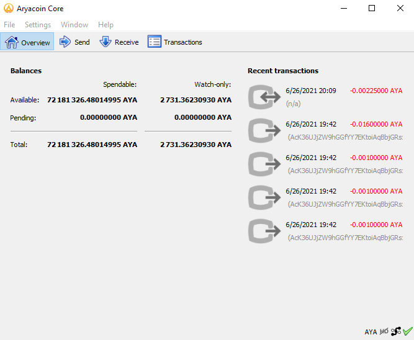Open the Help menu

106,25
